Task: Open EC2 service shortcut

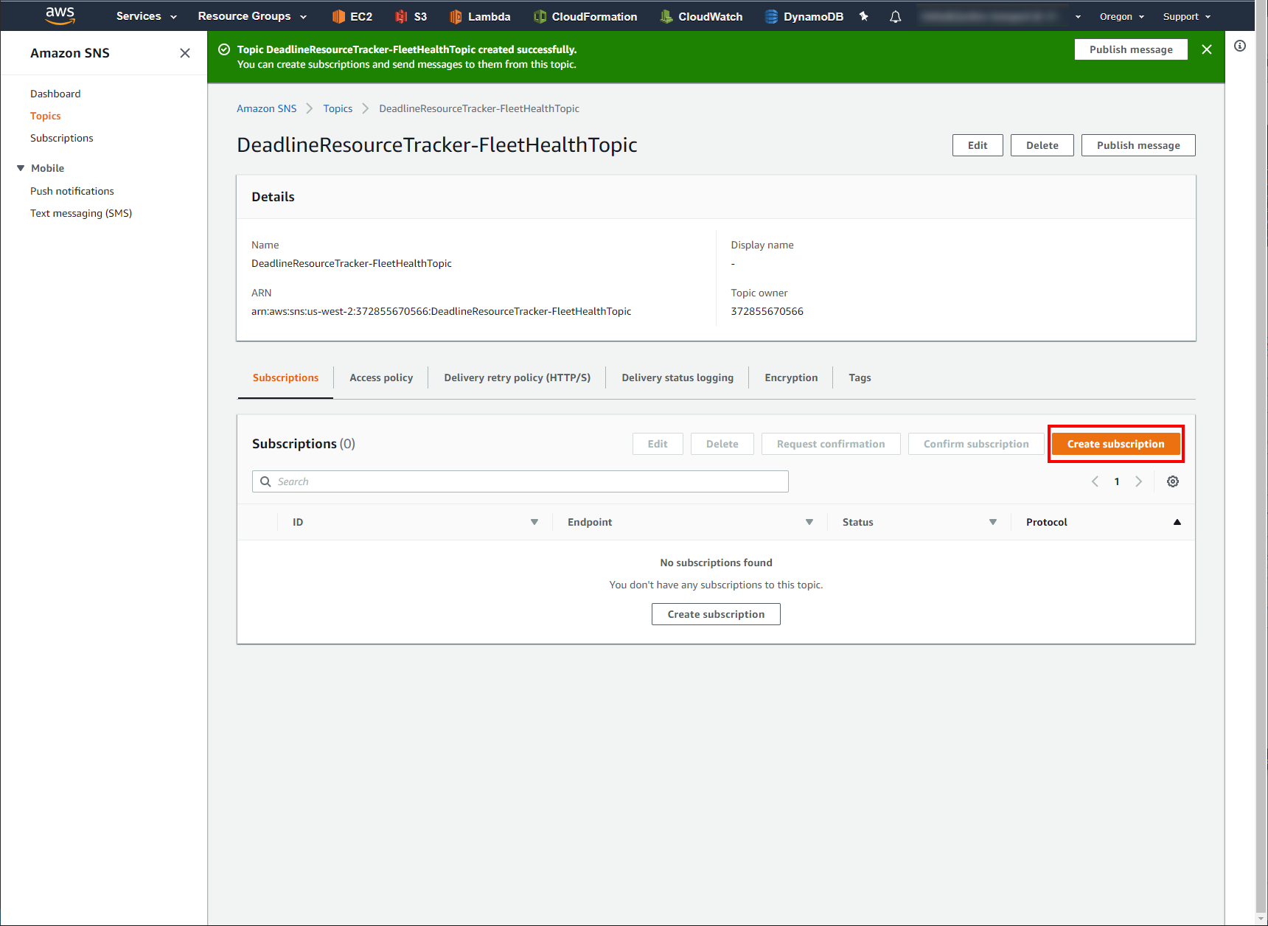Action: pyautogui.click(x=352, y=16)
